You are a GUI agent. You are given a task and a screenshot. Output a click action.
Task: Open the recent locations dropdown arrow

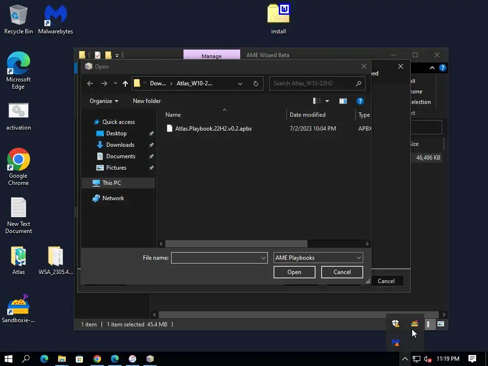click(115, 83)
